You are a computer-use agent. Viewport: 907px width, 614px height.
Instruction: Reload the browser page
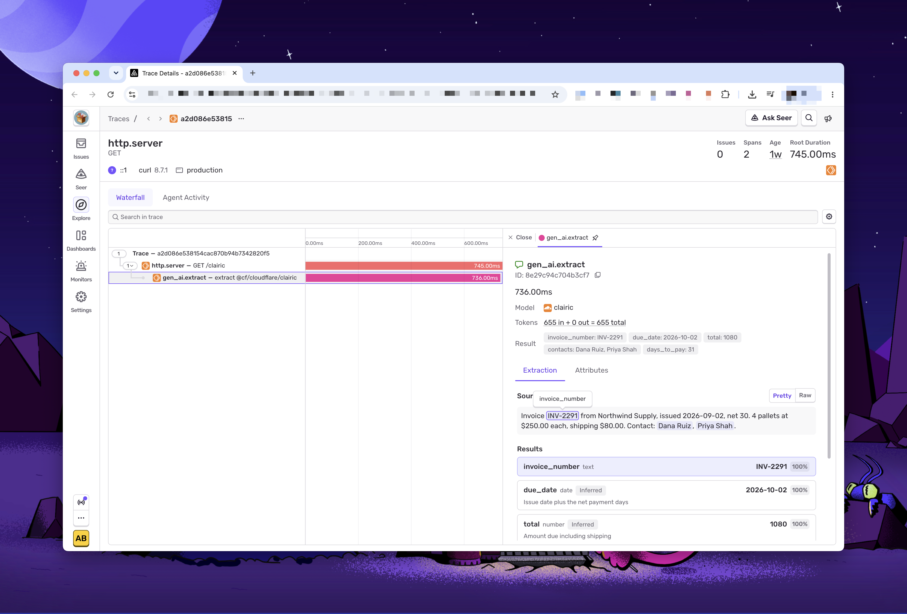[111, 94]
